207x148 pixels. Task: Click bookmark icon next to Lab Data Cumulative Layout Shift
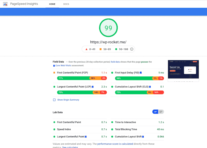coord(143,137)
